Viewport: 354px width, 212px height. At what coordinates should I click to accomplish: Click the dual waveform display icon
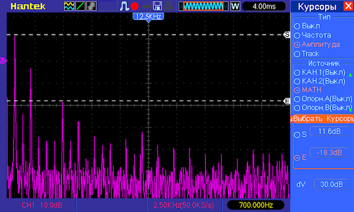pyautogui.click(x=69, y=6)
